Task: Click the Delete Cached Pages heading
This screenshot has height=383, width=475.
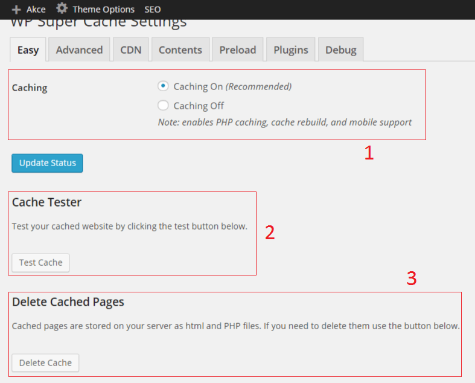Action: click(x=68, y=302)
